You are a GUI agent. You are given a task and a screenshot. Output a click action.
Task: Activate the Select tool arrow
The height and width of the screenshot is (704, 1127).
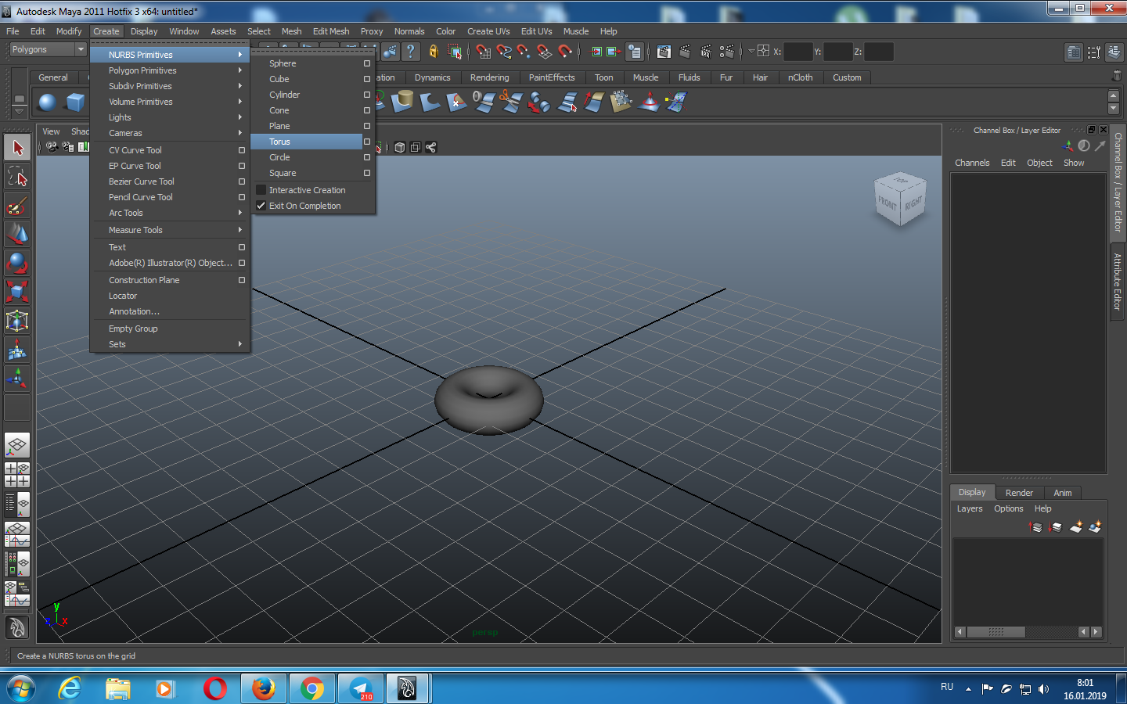17,147
